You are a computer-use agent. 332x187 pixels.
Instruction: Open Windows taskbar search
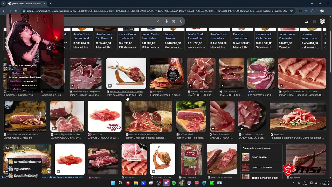coord(120,183)
